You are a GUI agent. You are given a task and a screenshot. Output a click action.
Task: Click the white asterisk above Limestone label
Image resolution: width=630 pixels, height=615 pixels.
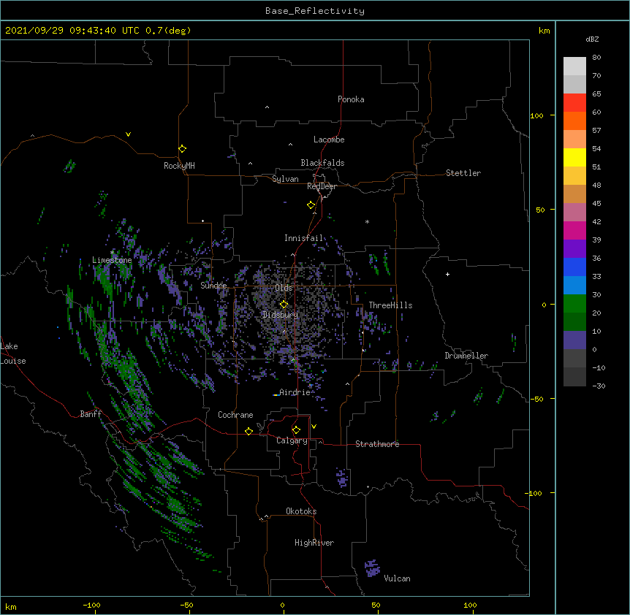point(112,252)
